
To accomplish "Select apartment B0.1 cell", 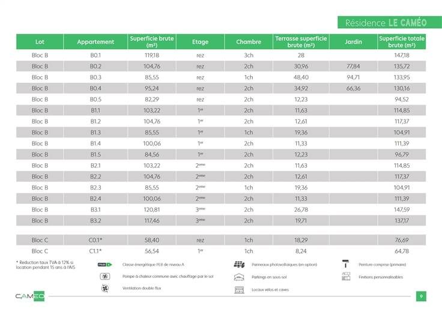I will [95, 55].
